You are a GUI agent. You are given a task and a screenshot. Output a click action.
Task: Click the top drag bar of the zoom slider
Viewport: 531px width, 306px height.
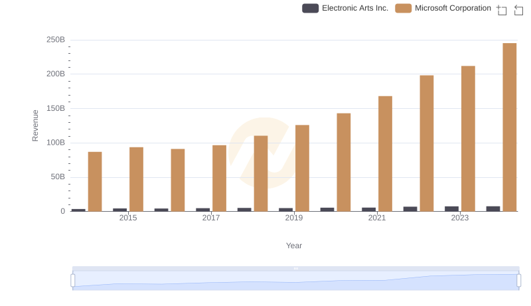click(x=295, y=268)
